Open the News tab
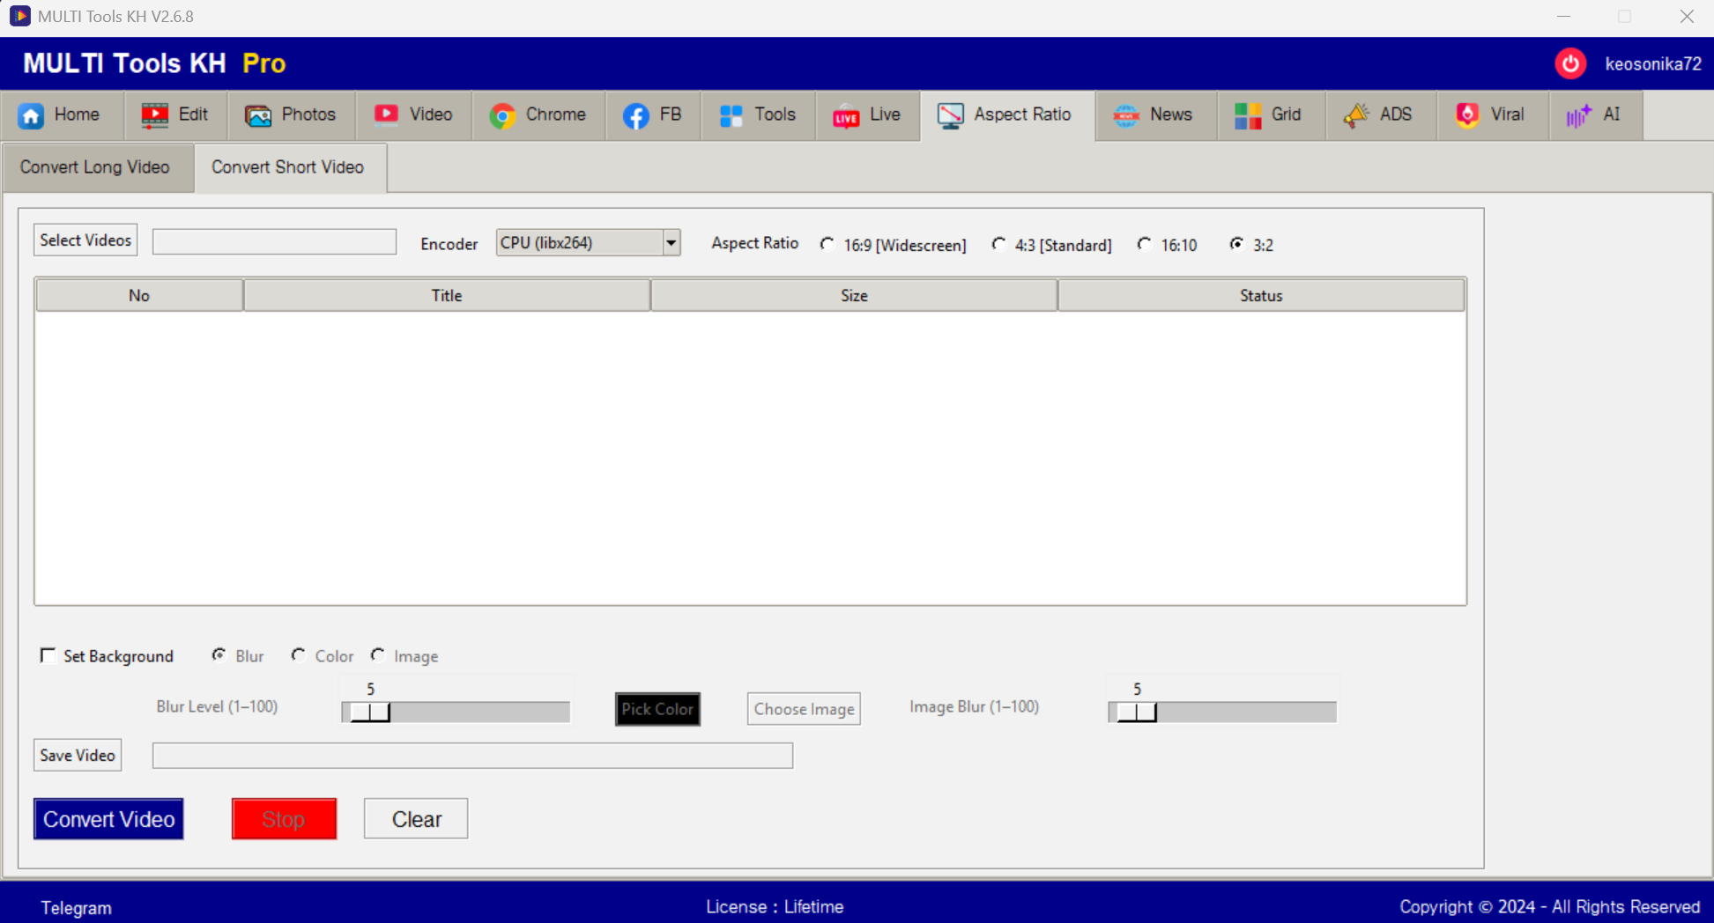This screenshot has height=923, width=1714. click(x=1154, y=115)
